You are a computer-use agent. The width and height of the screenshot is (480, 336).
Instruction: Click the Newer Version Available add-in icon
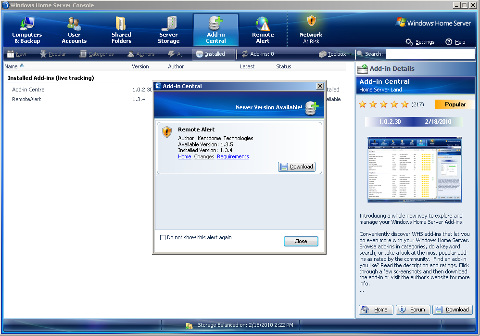pyautogui.click(x=312, y=108)
